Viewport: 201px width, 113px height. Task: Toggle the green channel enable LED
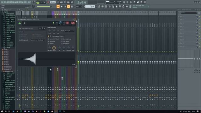(x=54, y=23)
